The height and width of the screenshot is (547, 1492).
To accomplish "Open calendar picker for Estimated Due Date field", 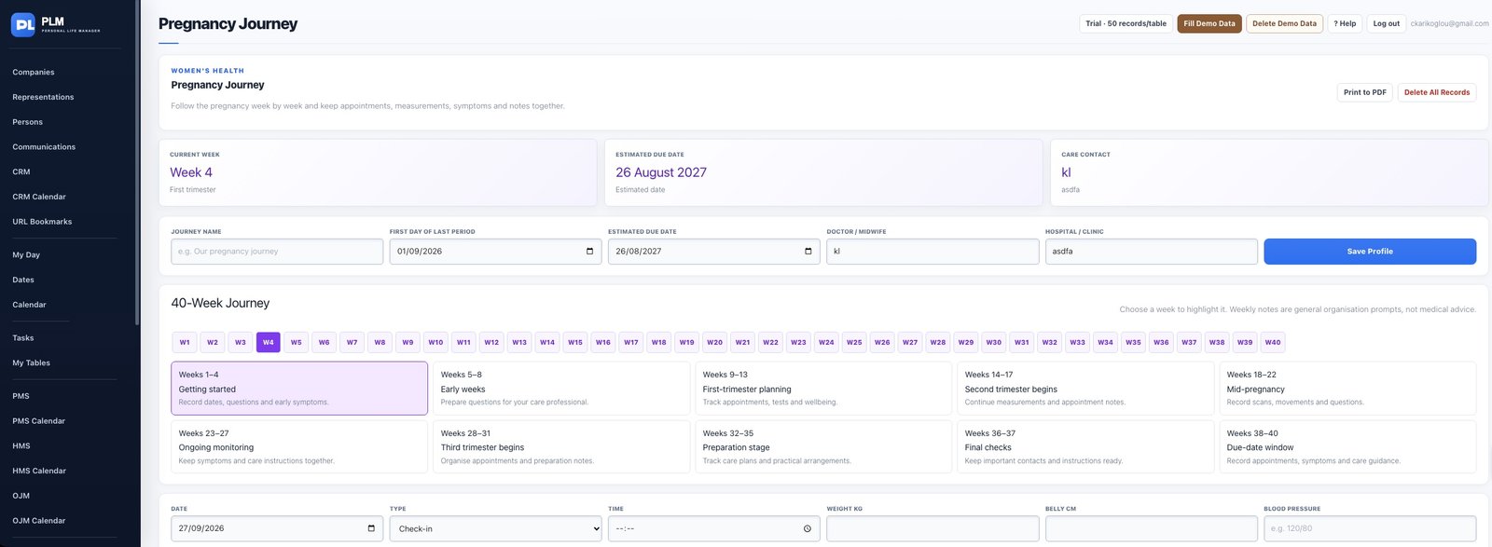I will pos(808,252).
